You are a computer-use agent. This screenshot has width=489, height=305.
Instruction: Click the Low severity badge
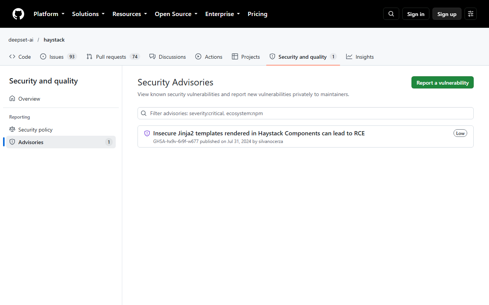pyautogui.click(x=460, y=133)
